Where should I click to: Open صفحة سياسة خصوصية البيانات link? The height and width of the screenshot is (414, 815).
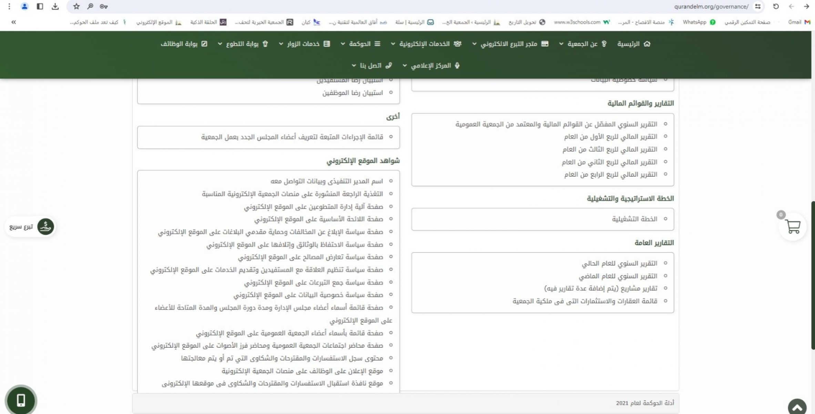coord(308,295)
